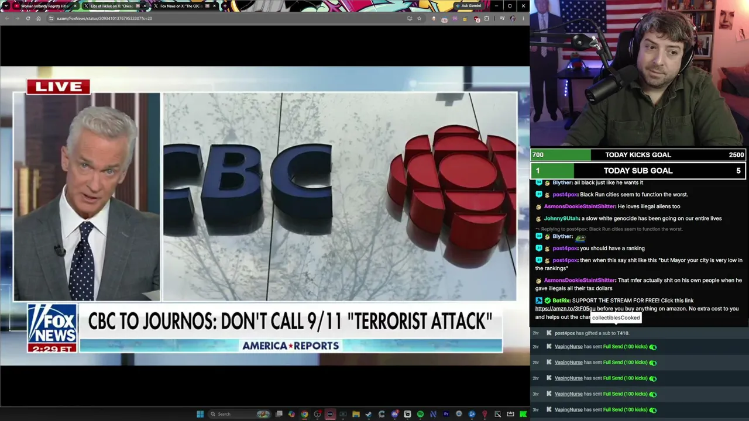
Task: Open the Windows Start menu
Action: (x=200, y=414)
